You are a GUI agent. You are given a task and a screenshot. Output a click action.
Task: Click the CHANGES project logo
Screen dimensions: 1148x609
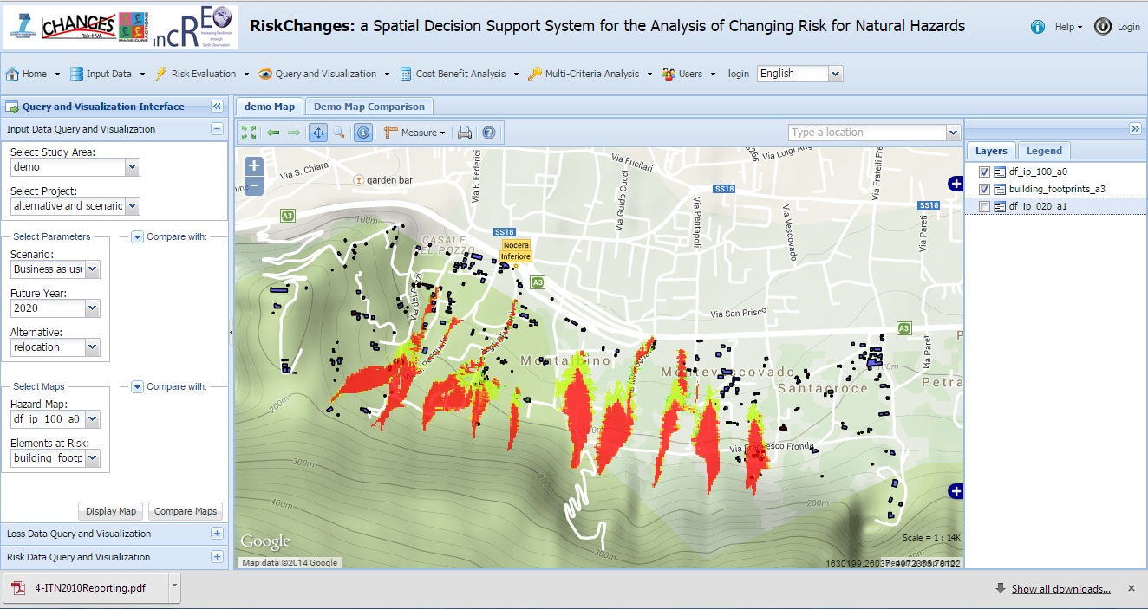point(78,28)
